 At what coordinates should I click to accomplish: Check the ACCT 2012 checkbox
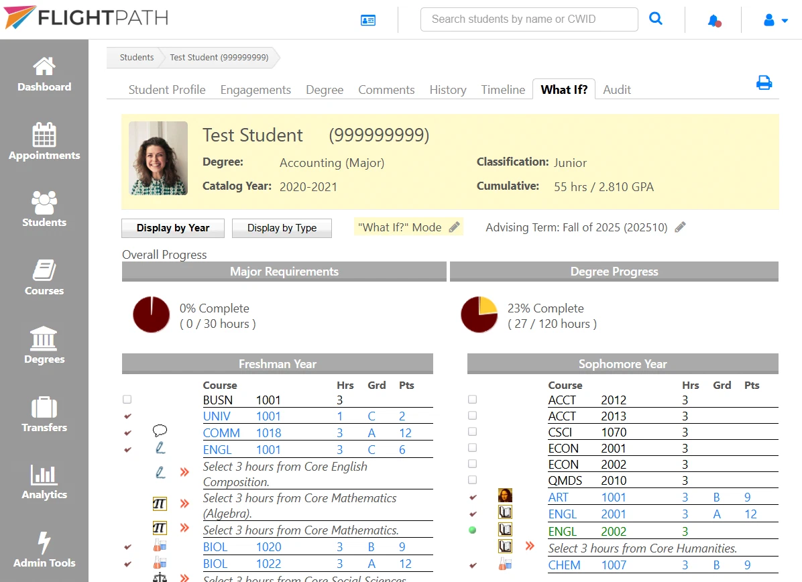473,399
